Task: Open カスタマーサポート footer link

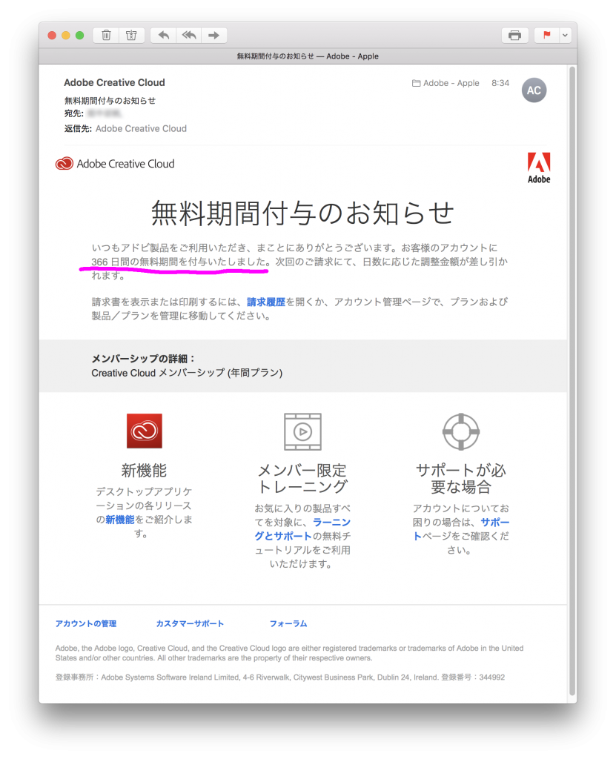Action: click(x=190, y=623)
